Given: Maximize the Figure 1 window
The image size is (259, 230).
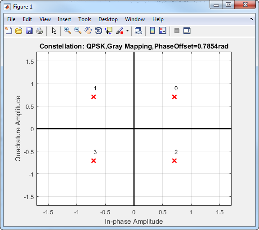Looking at the screenshot, I should 228,5.
